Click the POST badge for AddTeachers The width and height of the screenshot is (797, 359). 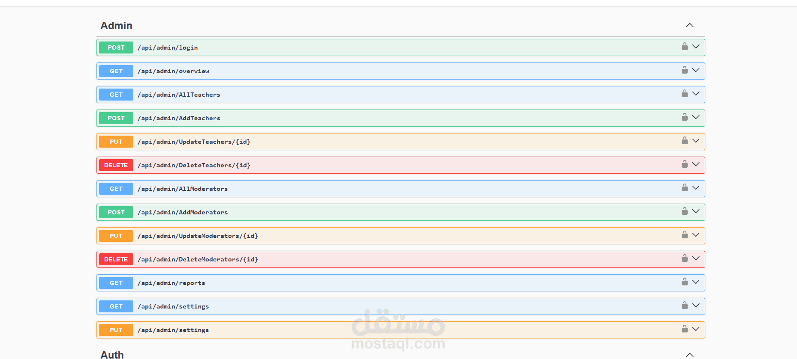(116, 118)
